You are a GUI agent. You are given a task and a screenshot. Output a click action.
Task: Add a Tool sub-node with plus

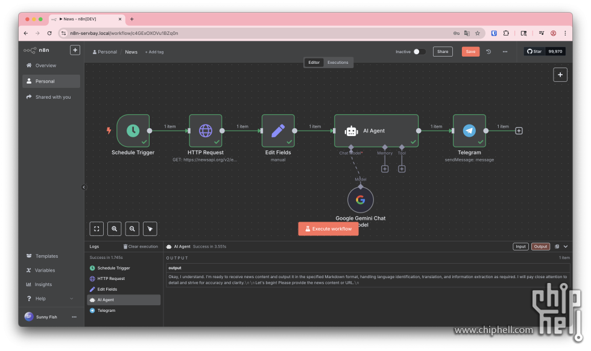coord(402,169)
